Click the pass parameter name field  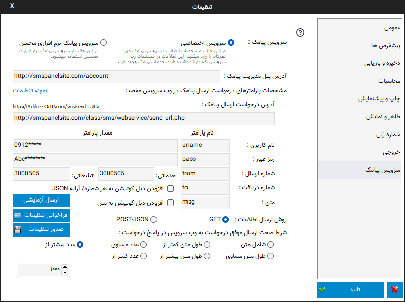coord(205,160)
